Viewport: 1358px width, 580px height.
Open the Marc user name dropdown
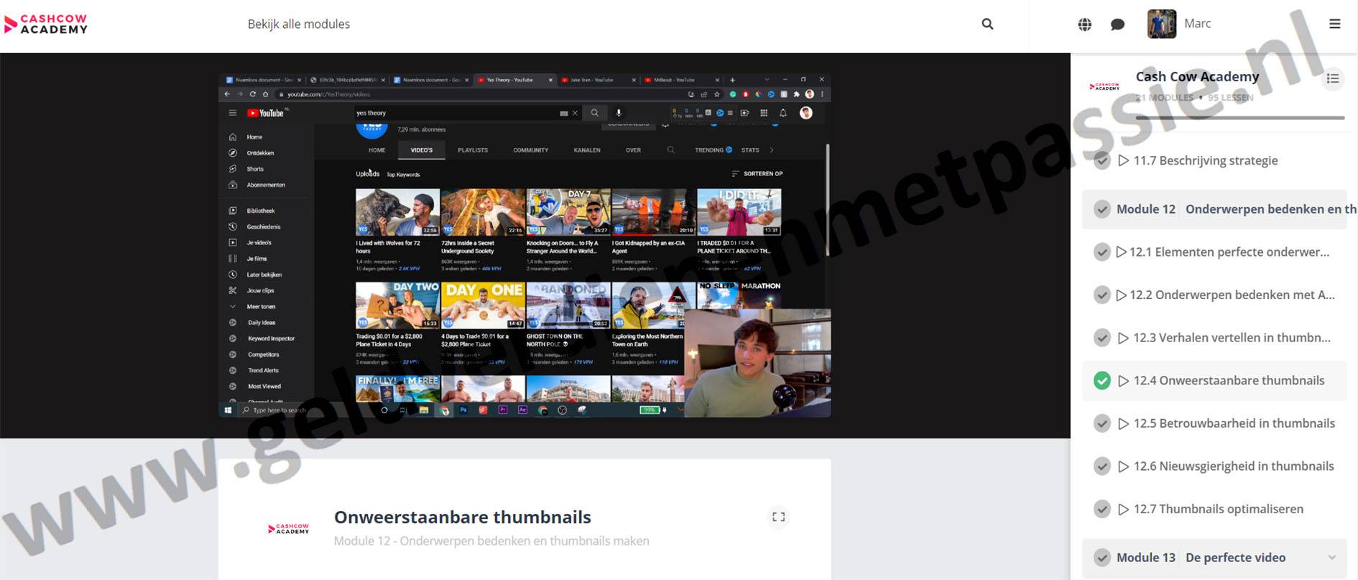coord(1197,24)
